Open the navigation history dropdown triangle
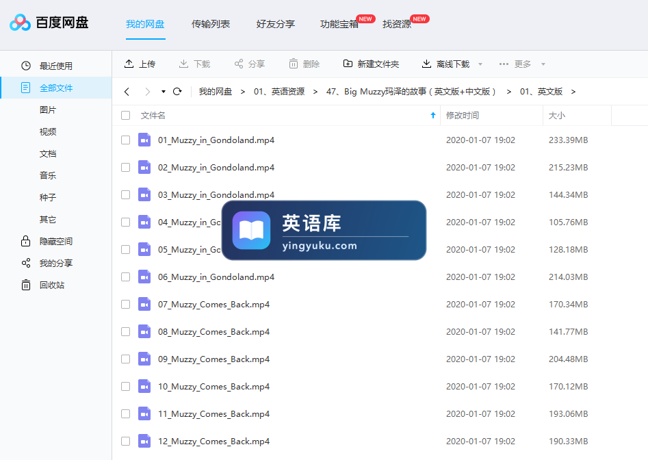Screen dimensions: 648x460 click(x=164, y=92)
